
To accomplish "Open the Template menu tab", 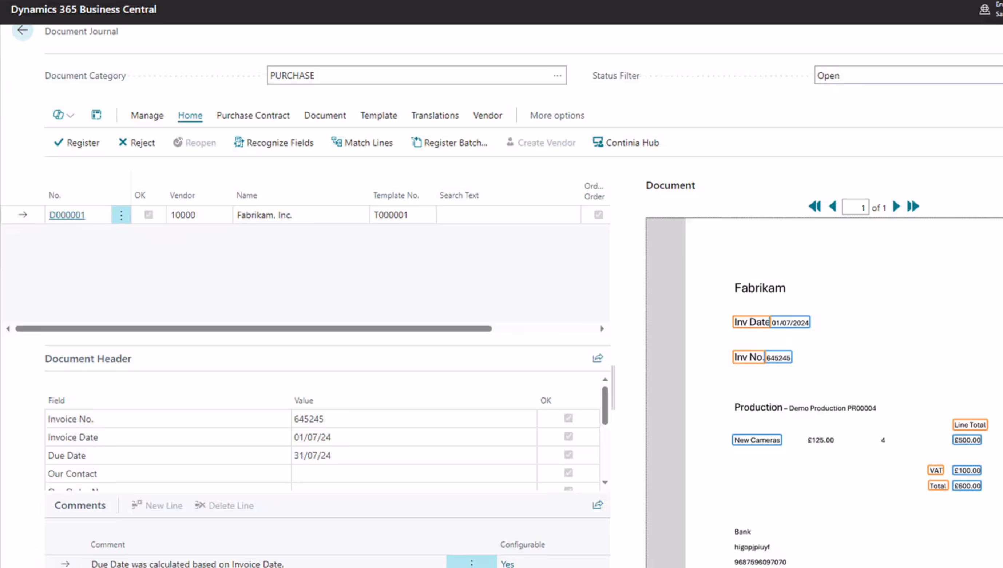I will pos(378,116).
